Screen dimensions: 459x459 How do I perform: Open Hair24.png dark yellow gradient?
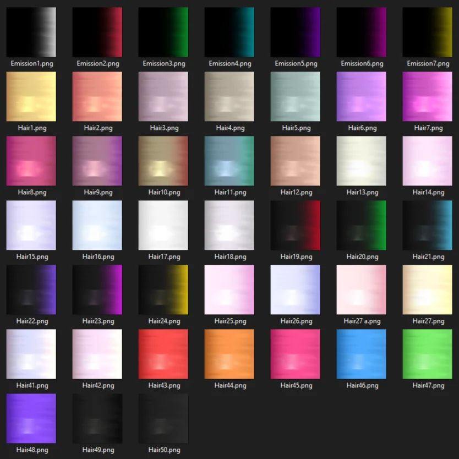(x=163, y=289)
